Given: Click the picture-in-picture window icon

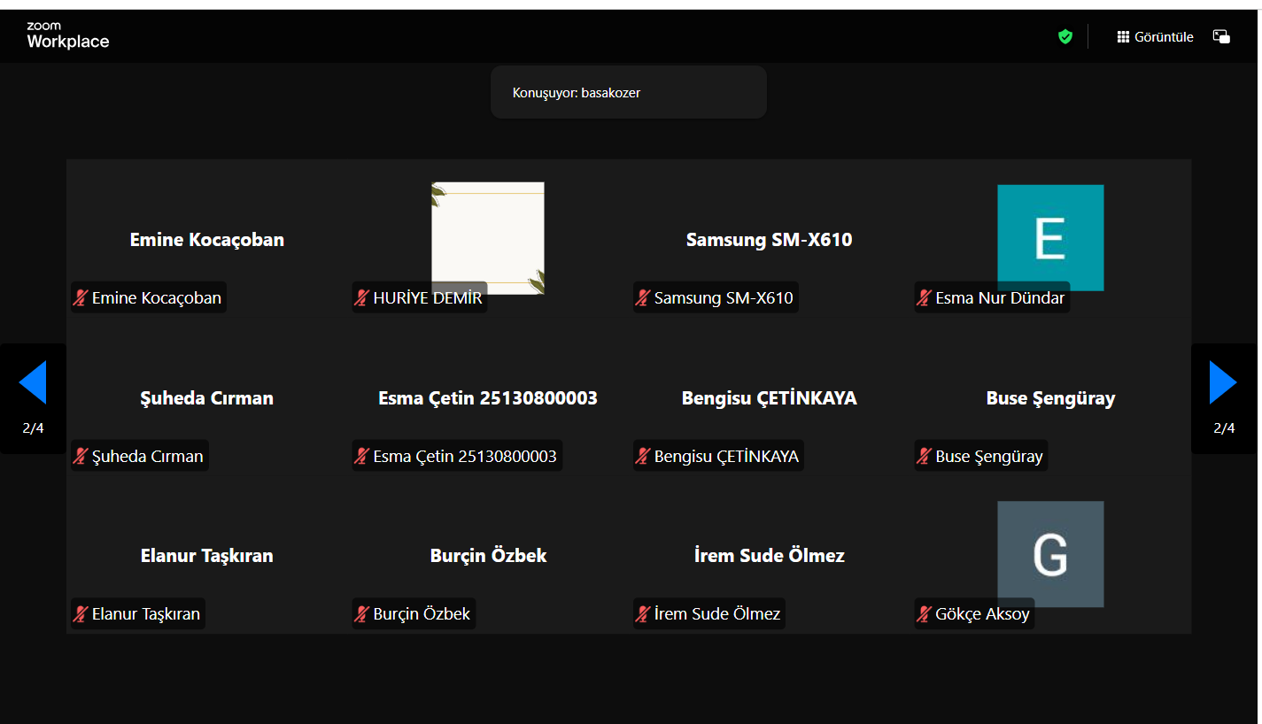Looking at the screenshot, I should pyautogui.click(x=1221, y=37).
